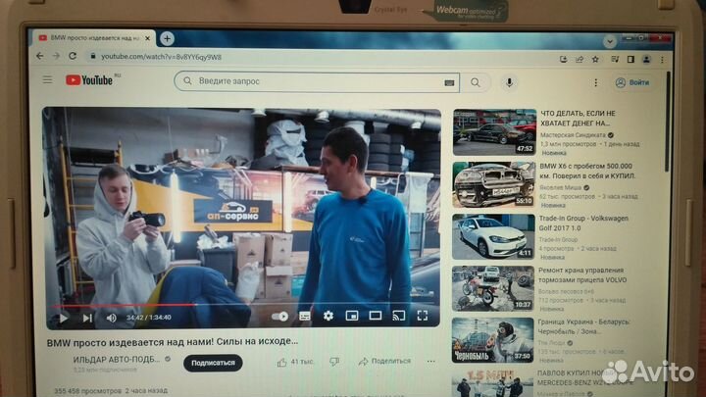Open Чернобыль video thumbnail
The width and height of the screenshot is (706, 397).
(492, 340)
